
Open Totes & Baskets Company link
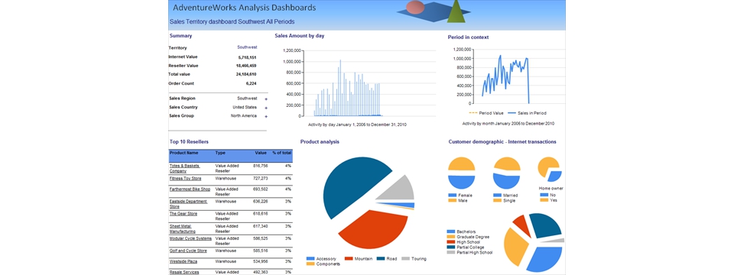[184, 168]
